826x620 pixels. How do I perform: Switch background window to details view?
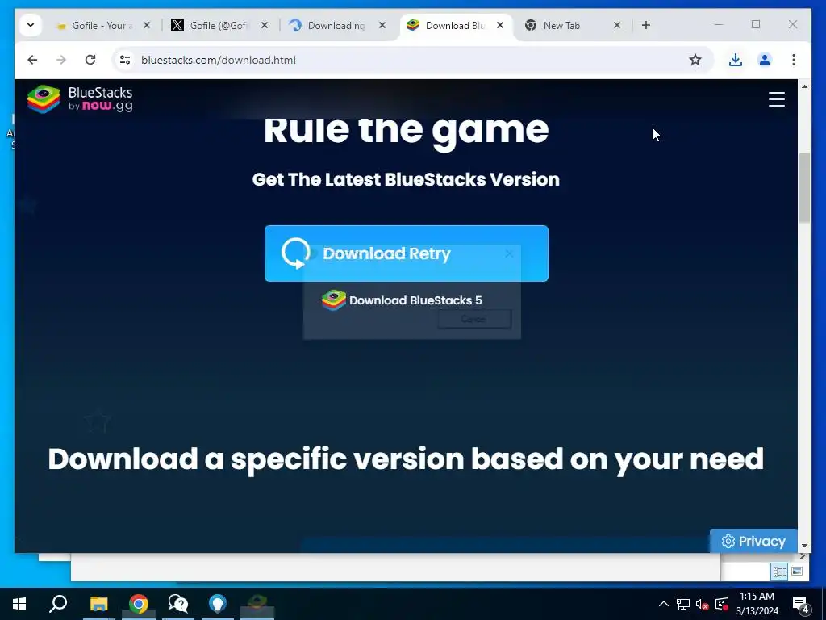780,572
